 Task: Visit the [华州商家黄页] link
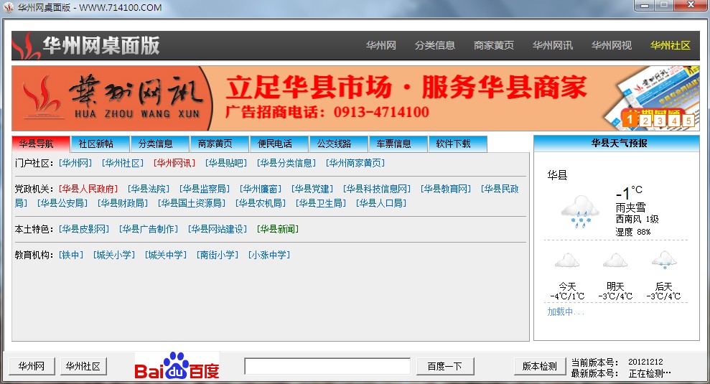click(x=355, y=163)
